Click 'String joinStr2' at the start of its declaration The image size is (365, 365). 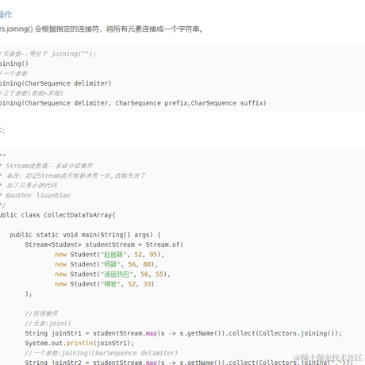click(53, 362)
